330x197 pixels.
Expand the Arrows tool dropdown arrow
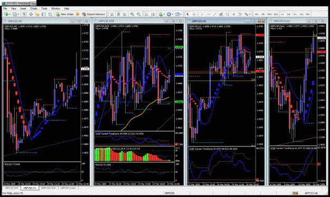click(250, 14)
